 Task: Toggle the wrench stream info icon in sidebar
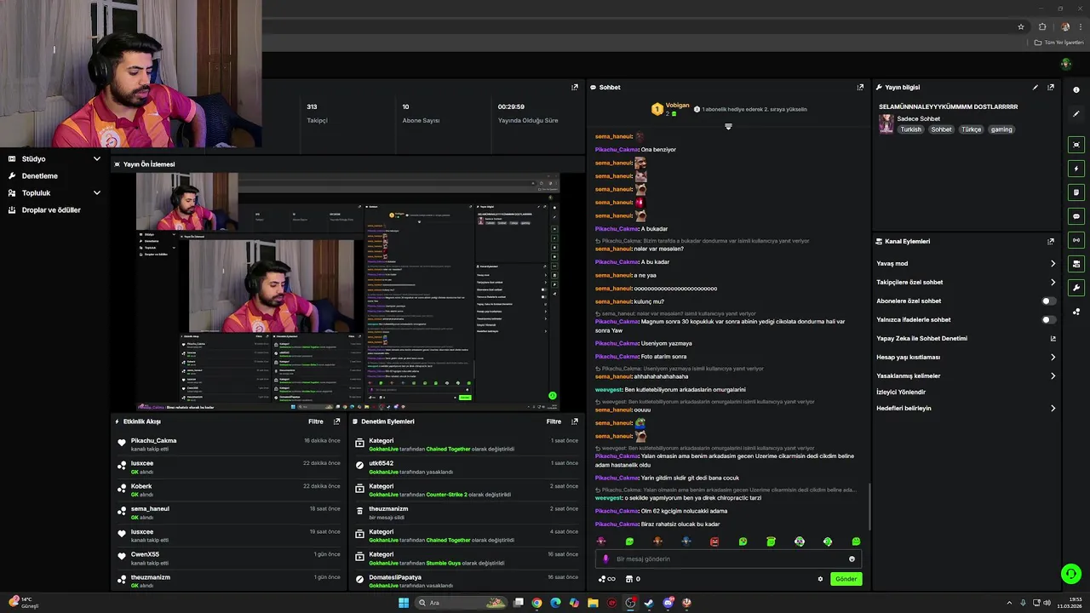coord(1076,288)
